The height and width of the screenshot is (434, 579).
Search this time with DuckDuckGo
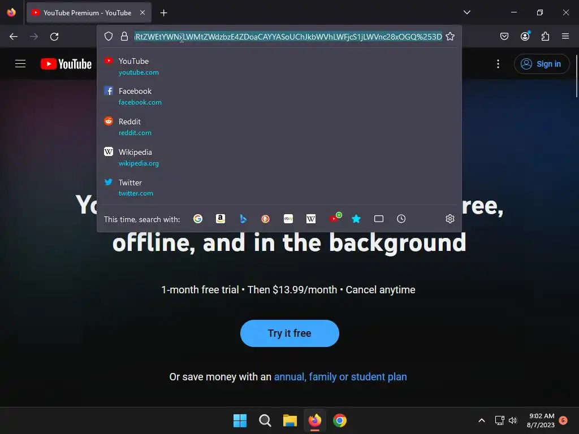click(266, 219)
